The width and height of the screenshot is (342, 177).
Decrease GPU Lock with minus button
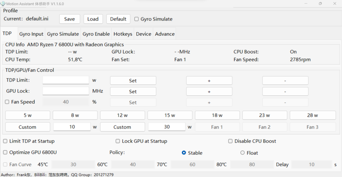285,91
